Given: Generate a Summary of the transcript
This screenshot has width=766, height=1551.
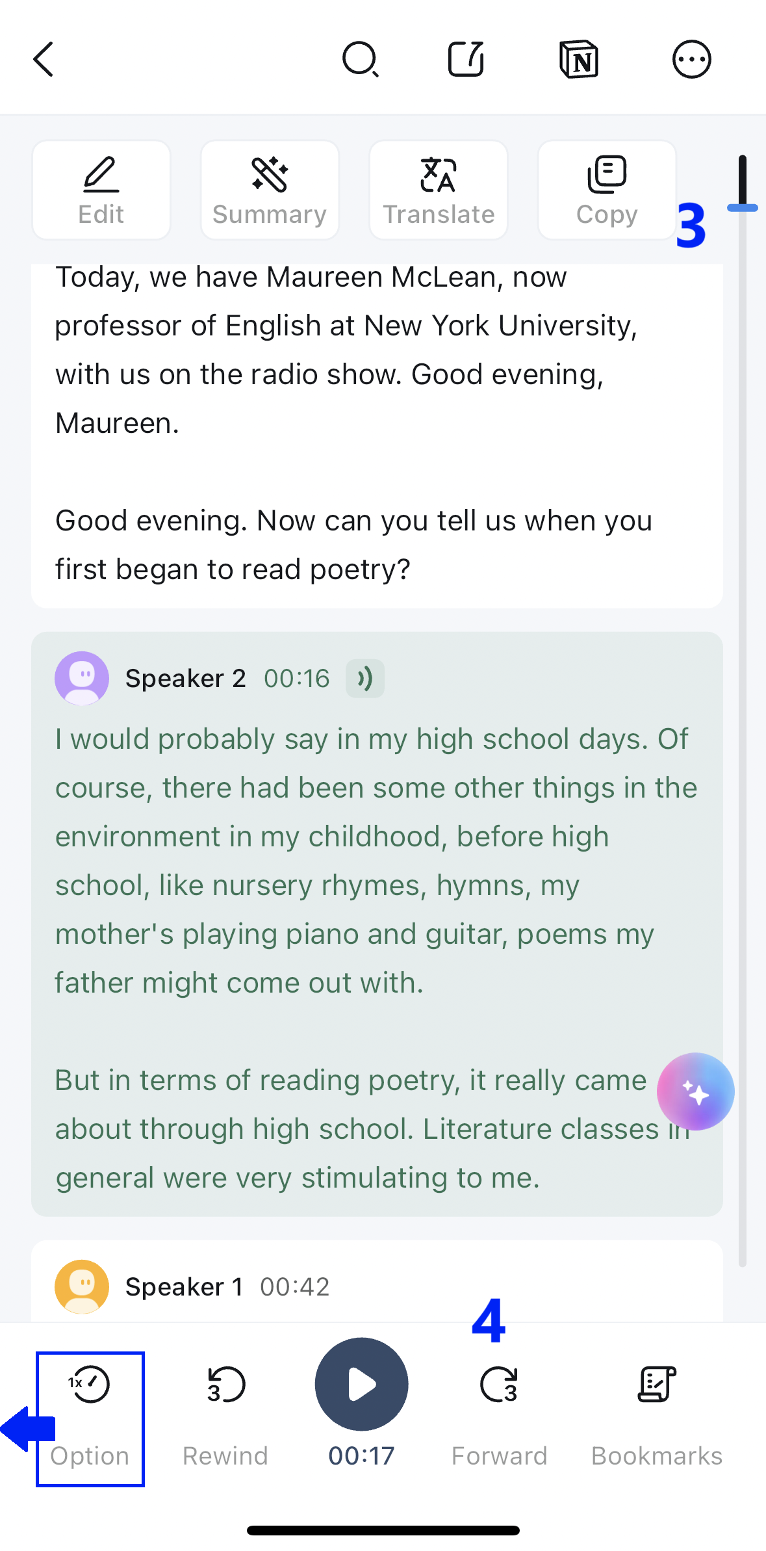Looking at the screenshot, I should [270, 190].
